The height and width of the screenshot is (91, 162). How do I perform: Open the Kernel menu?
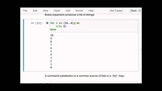point(79,11)
